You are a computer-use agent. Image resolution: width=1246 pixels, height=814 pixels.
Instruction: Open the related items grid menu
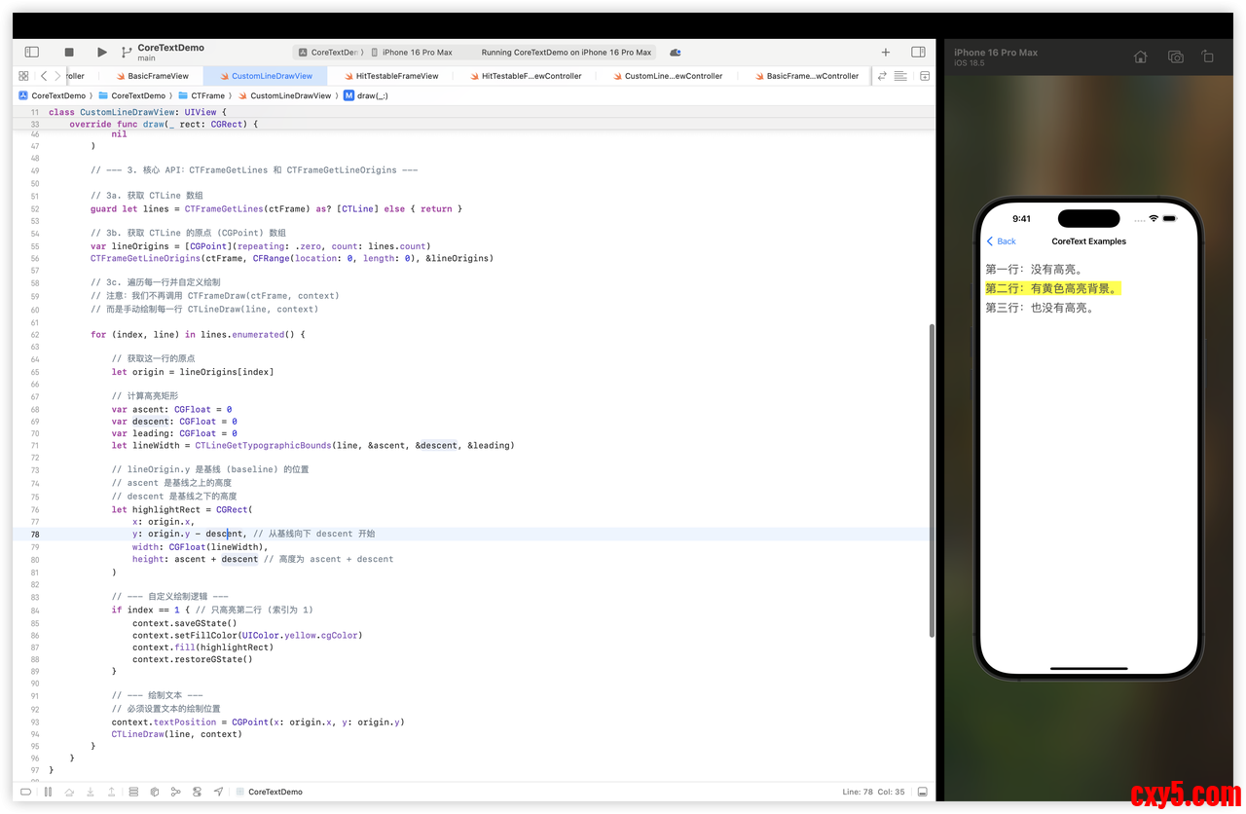[x=23, y=76]
